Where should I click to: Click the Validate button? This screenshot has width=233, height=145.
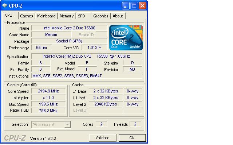click(x=103, y=138)
